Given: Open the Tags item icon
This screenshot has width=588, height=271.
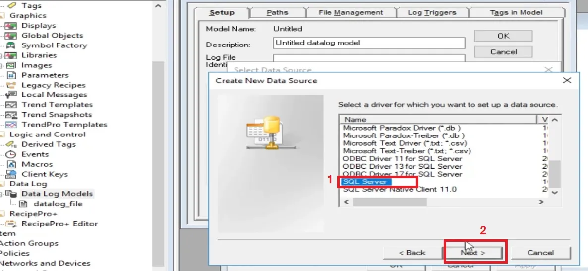Looking at the screenshot, I should [12, 5].
